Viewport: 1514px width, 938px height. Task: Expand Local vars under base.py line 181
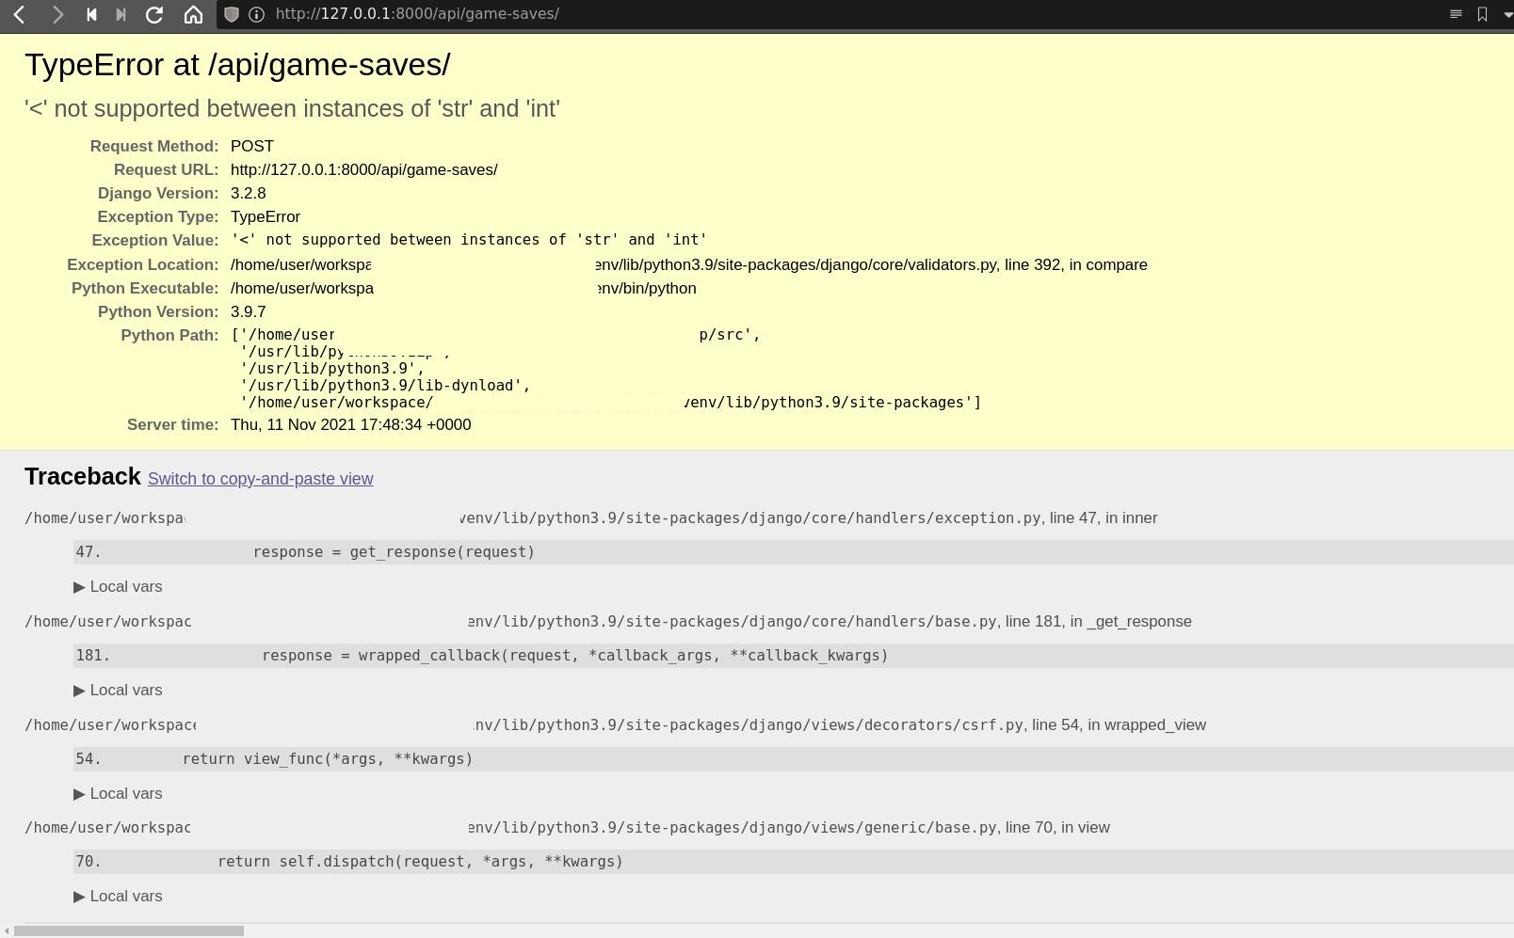(118, 691)
